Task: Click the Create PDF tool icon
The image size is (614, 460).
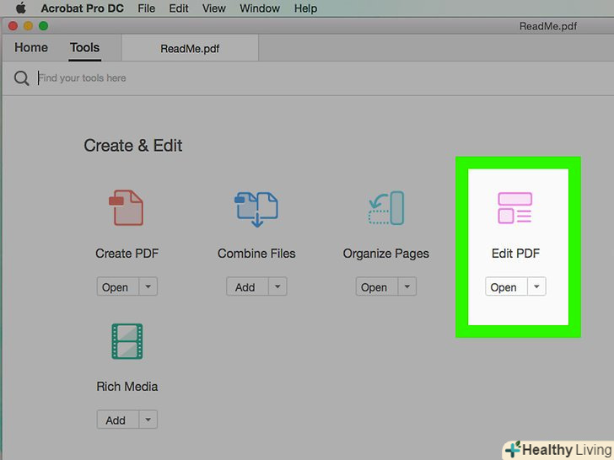Action: (127, 208)
